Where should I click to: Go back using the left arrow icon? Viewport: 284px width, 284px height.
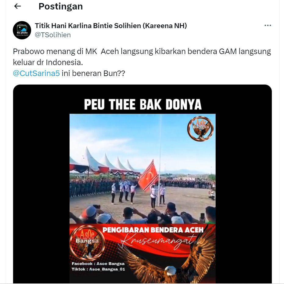[x=18, y=6]
